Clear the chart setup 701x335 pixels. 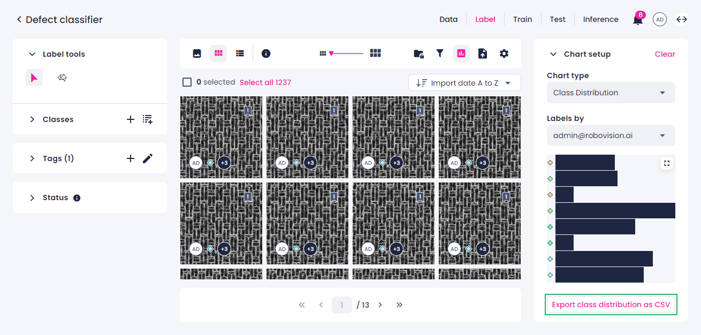pyautogui.click(x=665, y=54)
